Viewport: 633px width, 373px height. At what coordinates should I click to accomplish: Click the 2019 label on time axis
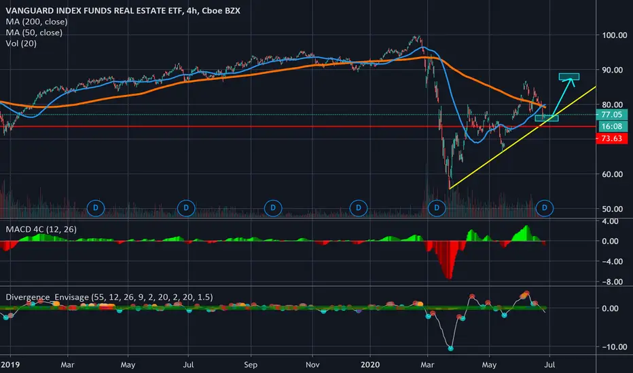(10, 365)
